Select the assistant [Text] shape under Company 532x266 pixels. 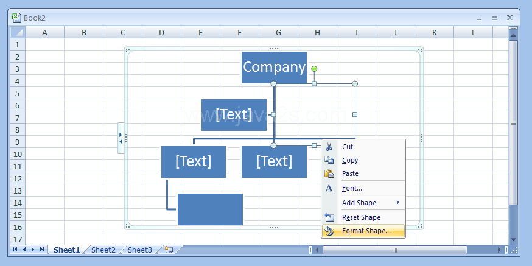coord(234,114)
